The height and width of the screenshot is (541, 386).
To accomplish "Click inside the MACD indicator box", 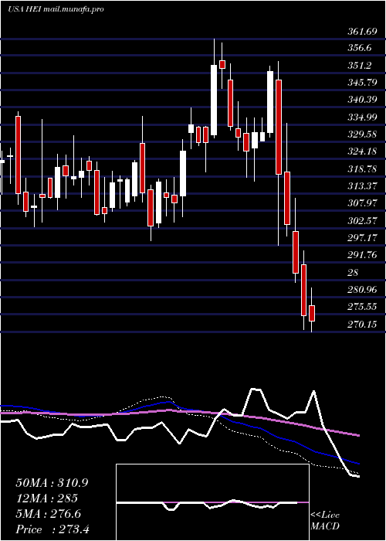I will click(212, 502).
